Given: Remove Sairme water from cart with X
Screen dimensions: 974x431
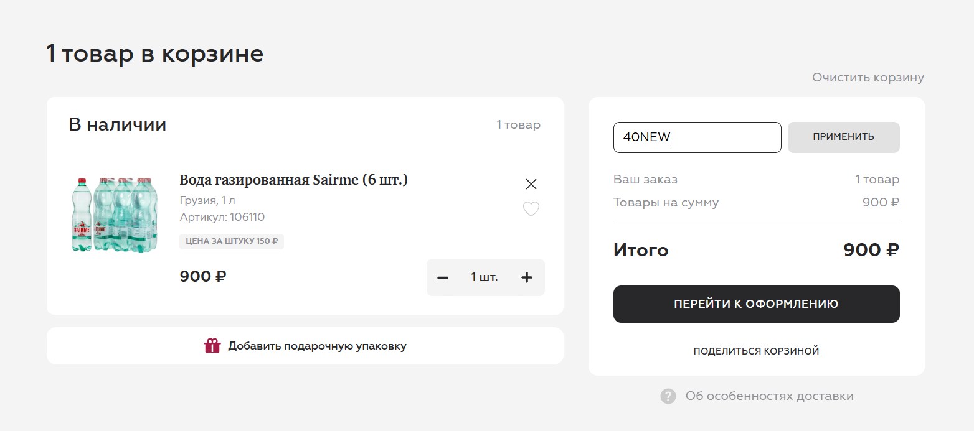Looking at the screenshot, I should (531, 184).
